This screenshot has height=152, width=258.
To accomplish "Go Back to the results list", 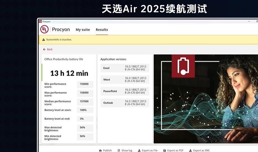I will click(x=48, y=50).
